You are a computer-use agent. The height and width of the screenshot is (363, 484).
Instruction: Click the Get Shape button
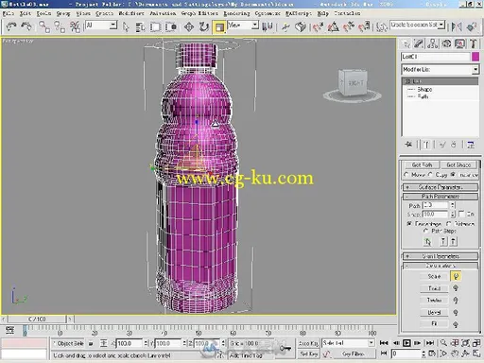tap(458, 164)
